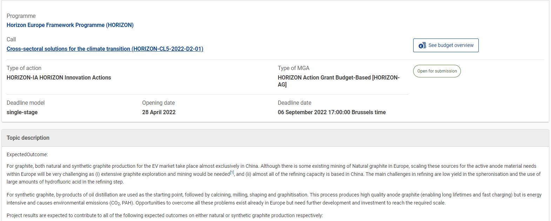
Task: Click the Deadline date label
Action: pos(295,103)
